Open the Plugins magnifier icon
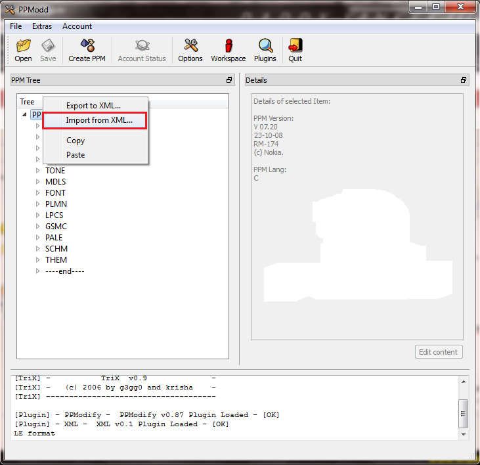Screen dimensions: 480x465 [x=265, y=45]
